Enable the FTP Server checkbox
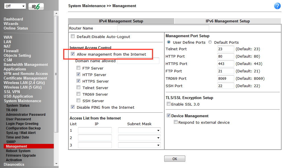 click(79, 68)
